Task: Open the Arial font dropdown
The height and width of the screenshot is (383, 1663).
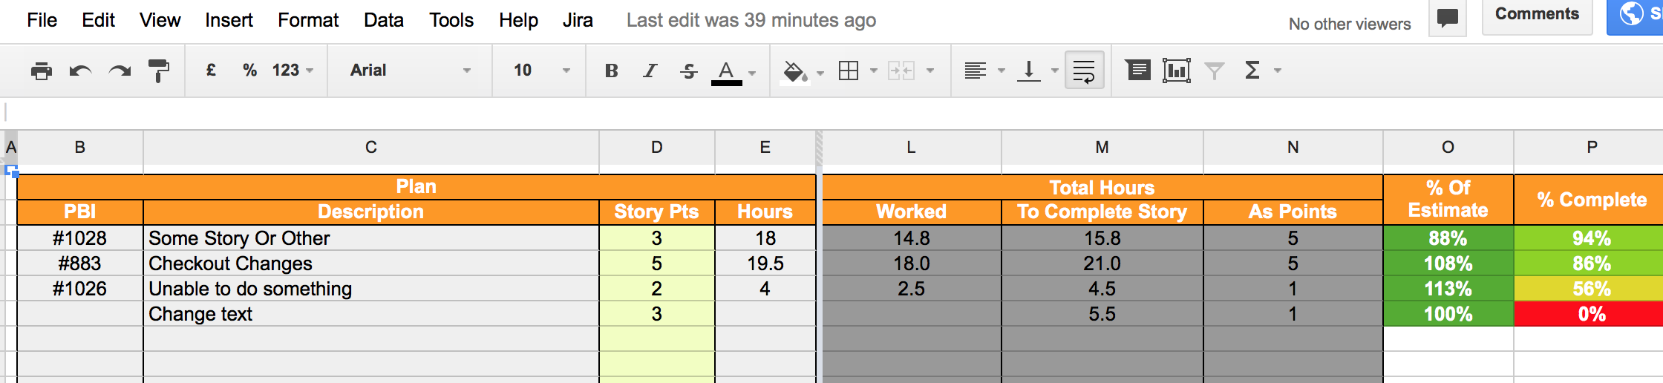Action: [411, 71]
